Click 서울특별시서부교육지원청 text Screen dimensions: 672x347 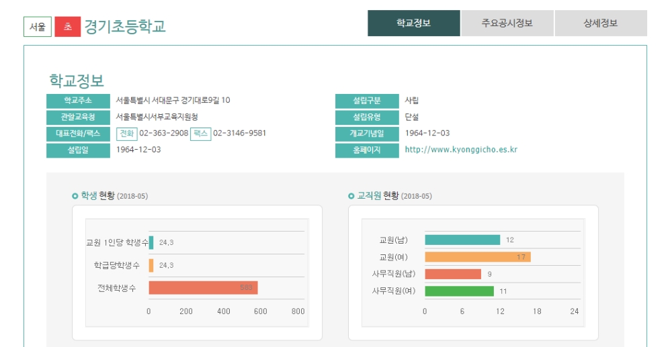[x=157, y=117]
